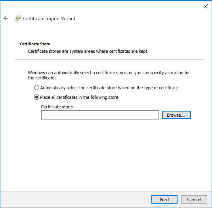
Task: Select the 'Automatically select the certificate store' radio button
Action: (x=36, y=88)
